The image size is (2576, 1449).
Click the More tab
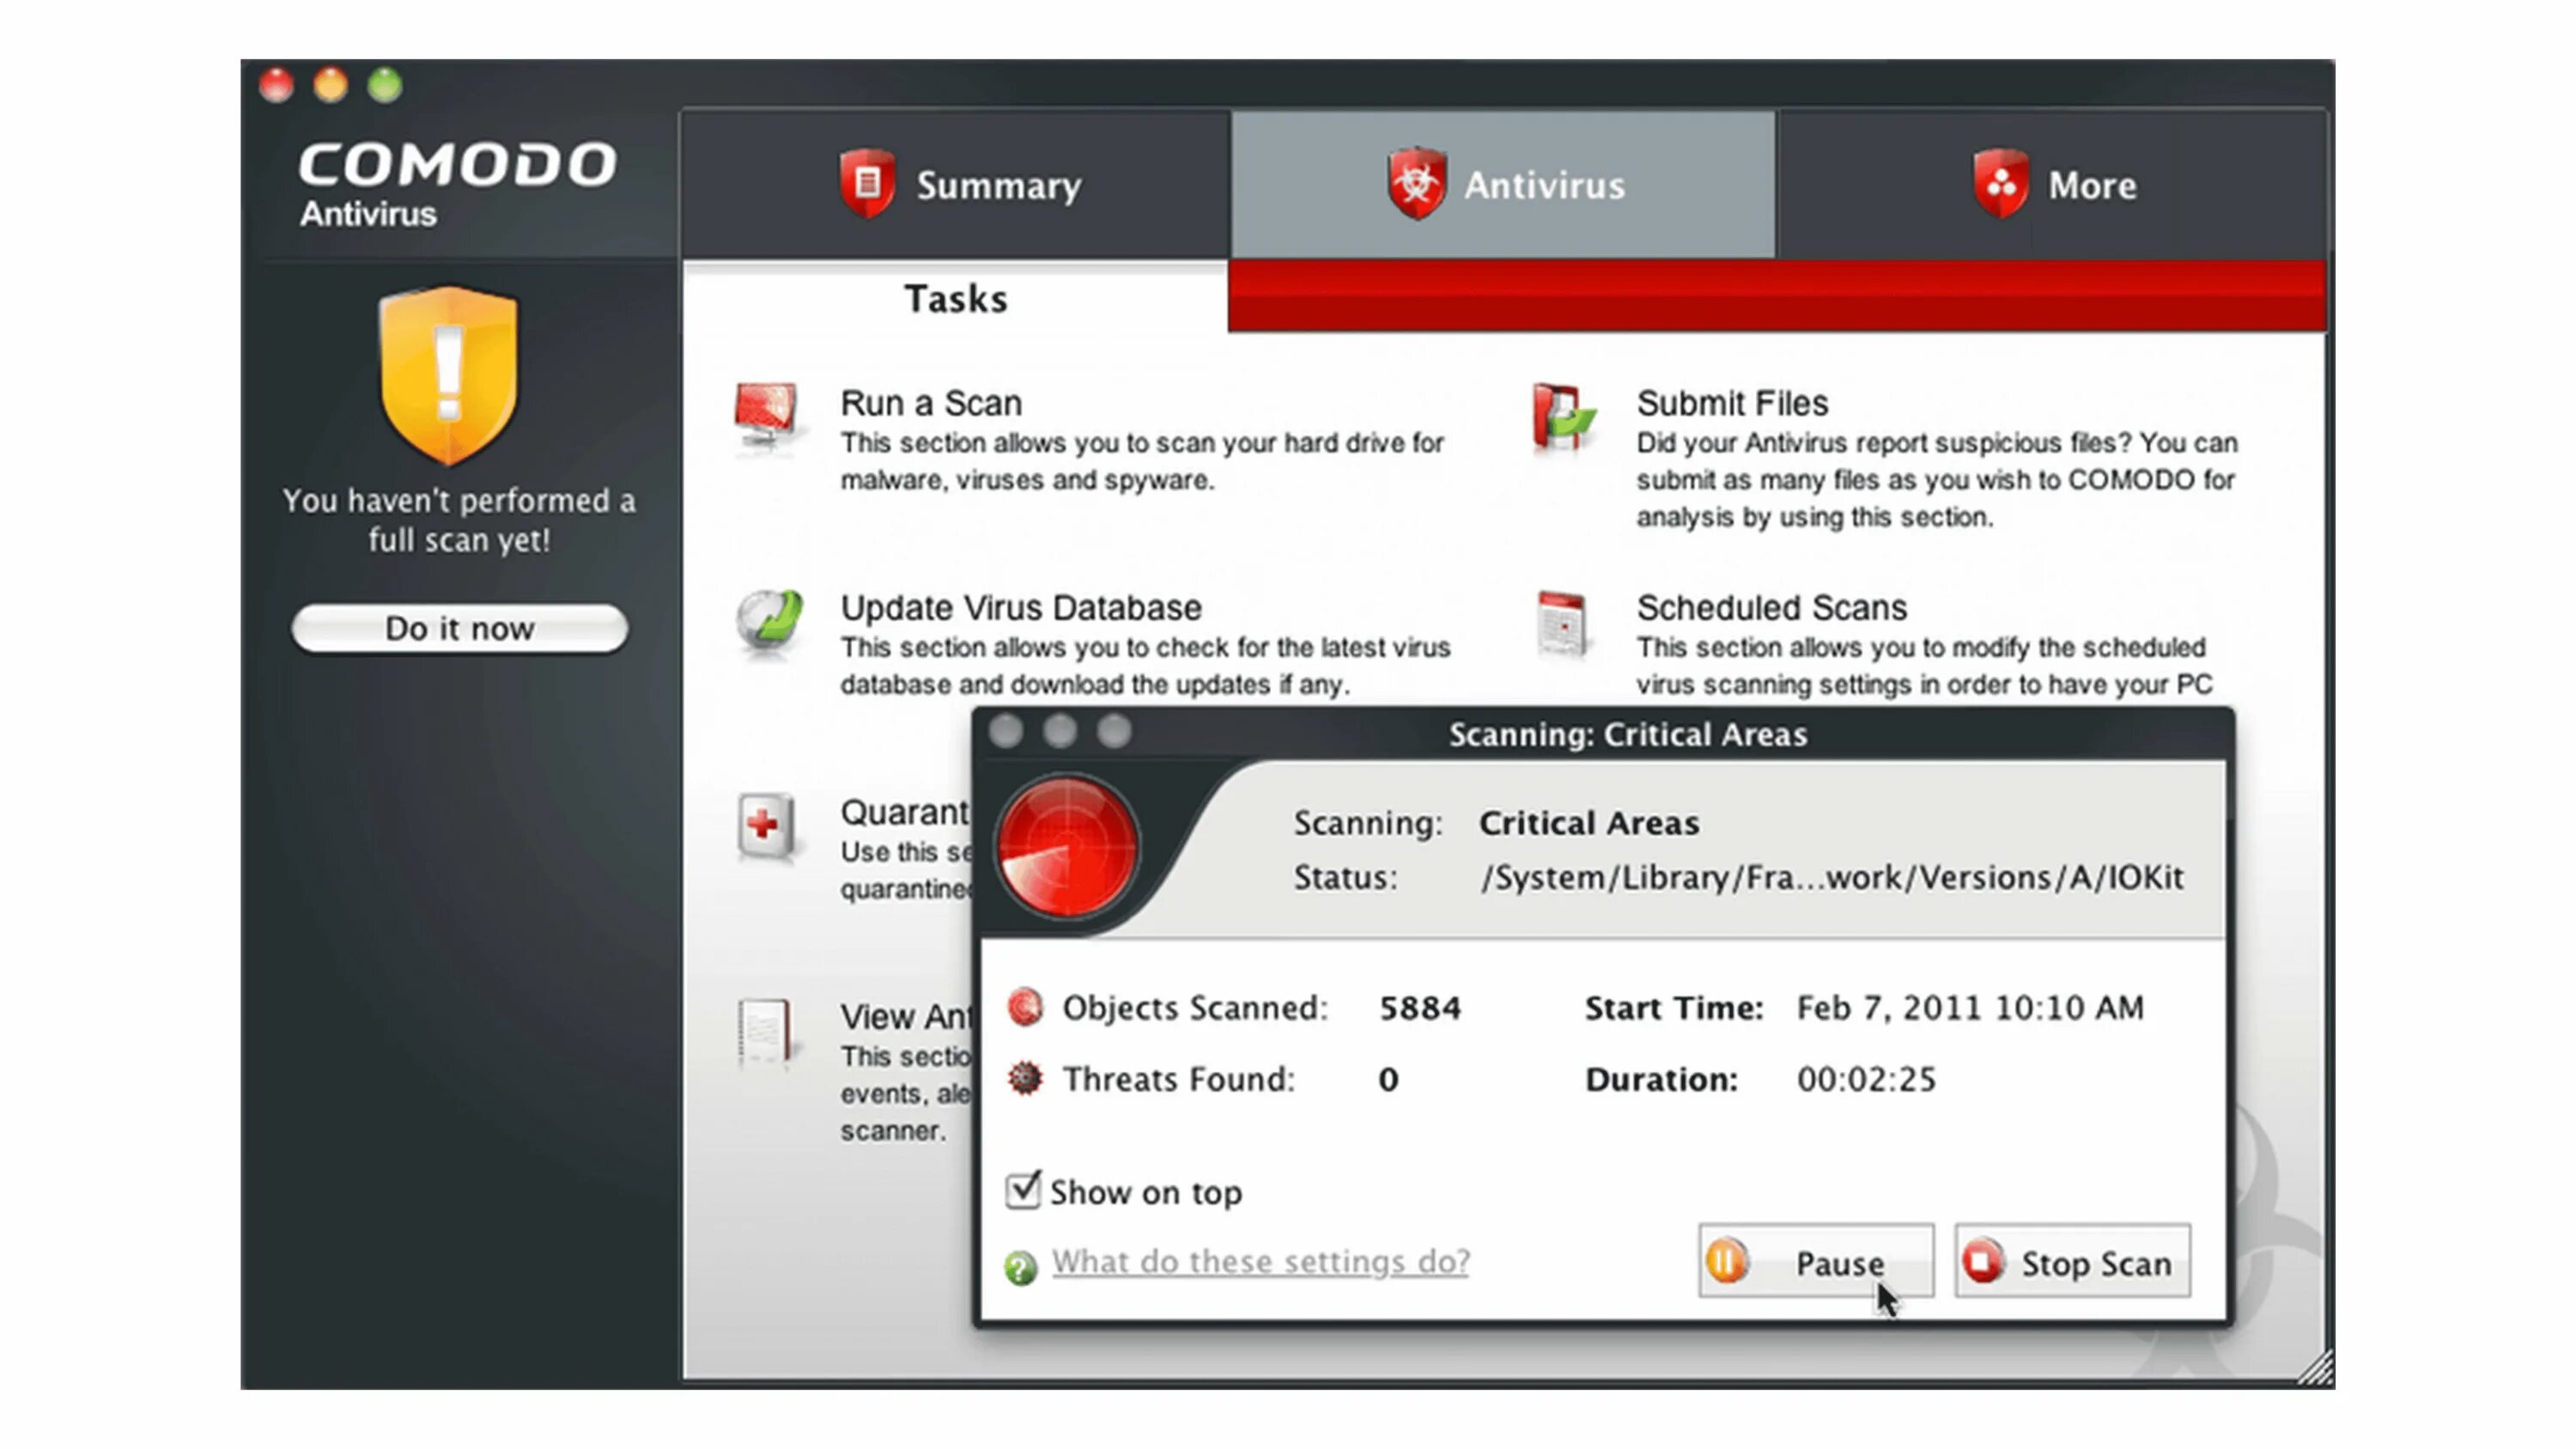tap(2050, 184)
